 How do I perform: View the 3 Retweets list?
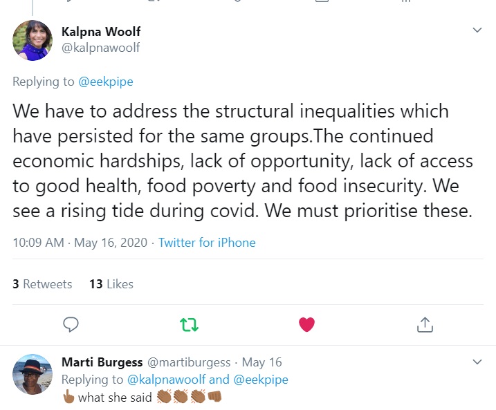click(42, 283)
